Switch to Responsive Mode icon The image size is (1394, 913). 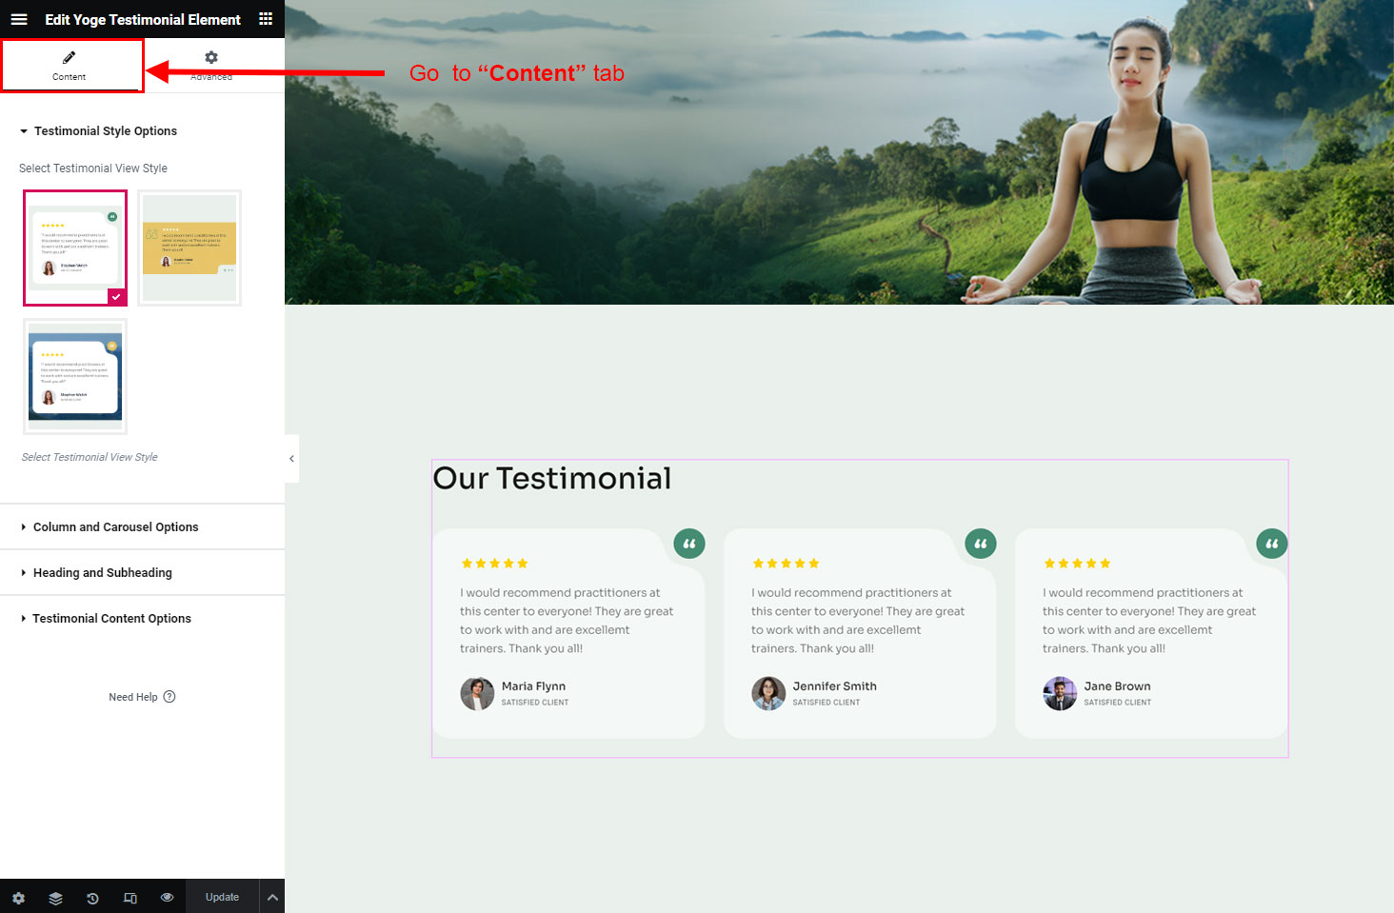pyautogui.click(x=130, y=898)
